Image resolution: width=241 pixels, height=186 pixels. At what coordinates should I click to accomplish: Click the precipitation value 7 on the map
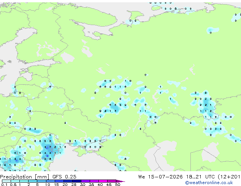[x=50, y=147]
